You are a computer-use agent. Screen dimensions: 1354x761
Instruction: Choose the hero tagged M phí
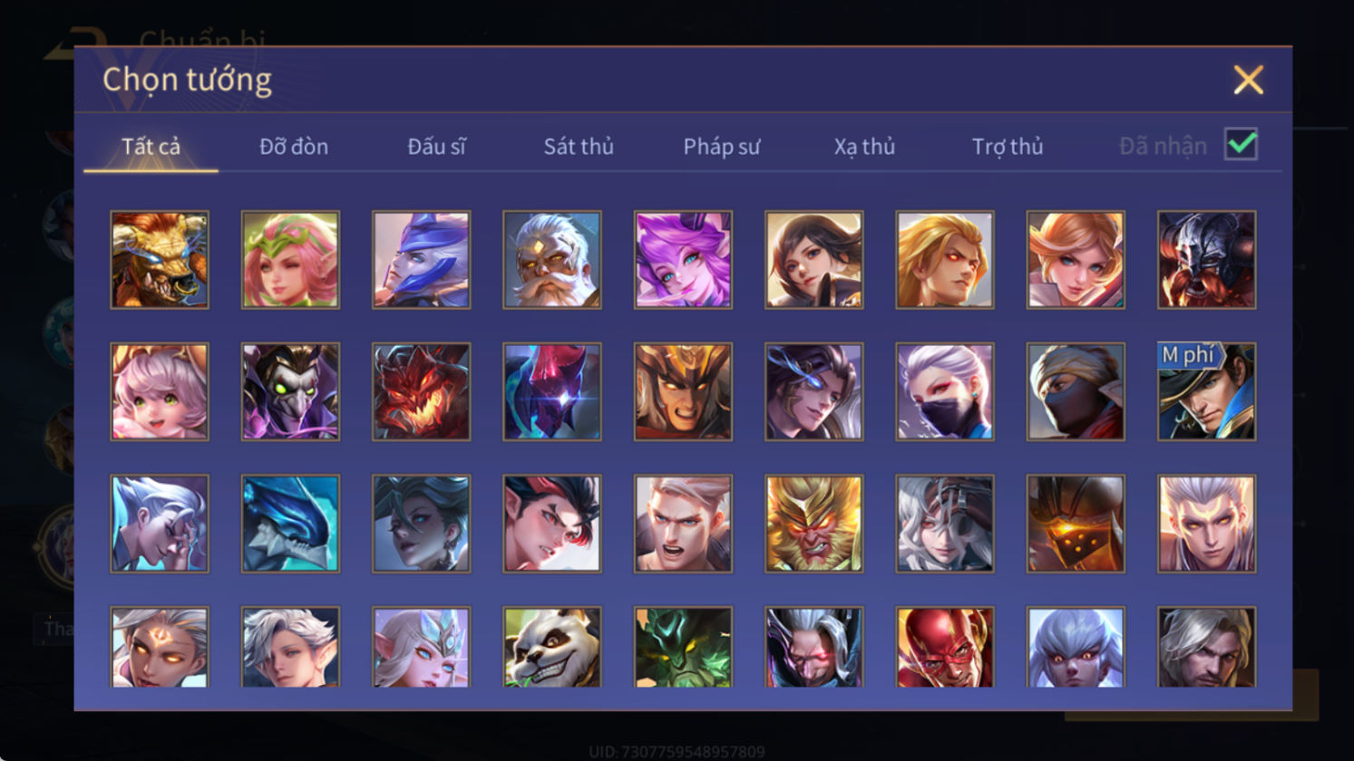1207,391
